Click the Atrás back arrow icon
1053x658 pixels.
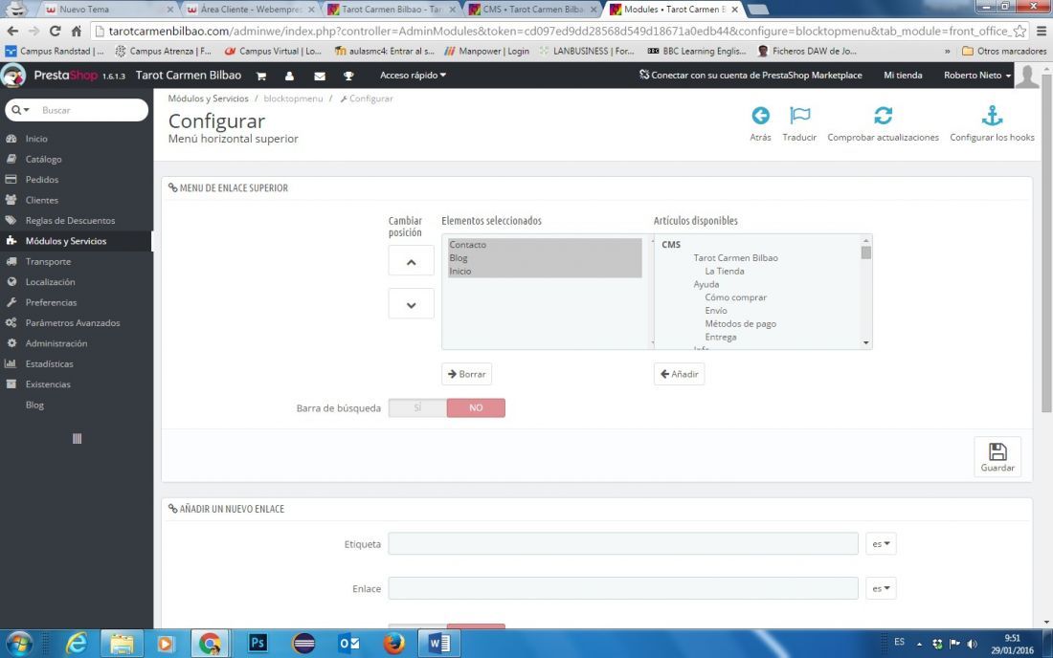760,116
